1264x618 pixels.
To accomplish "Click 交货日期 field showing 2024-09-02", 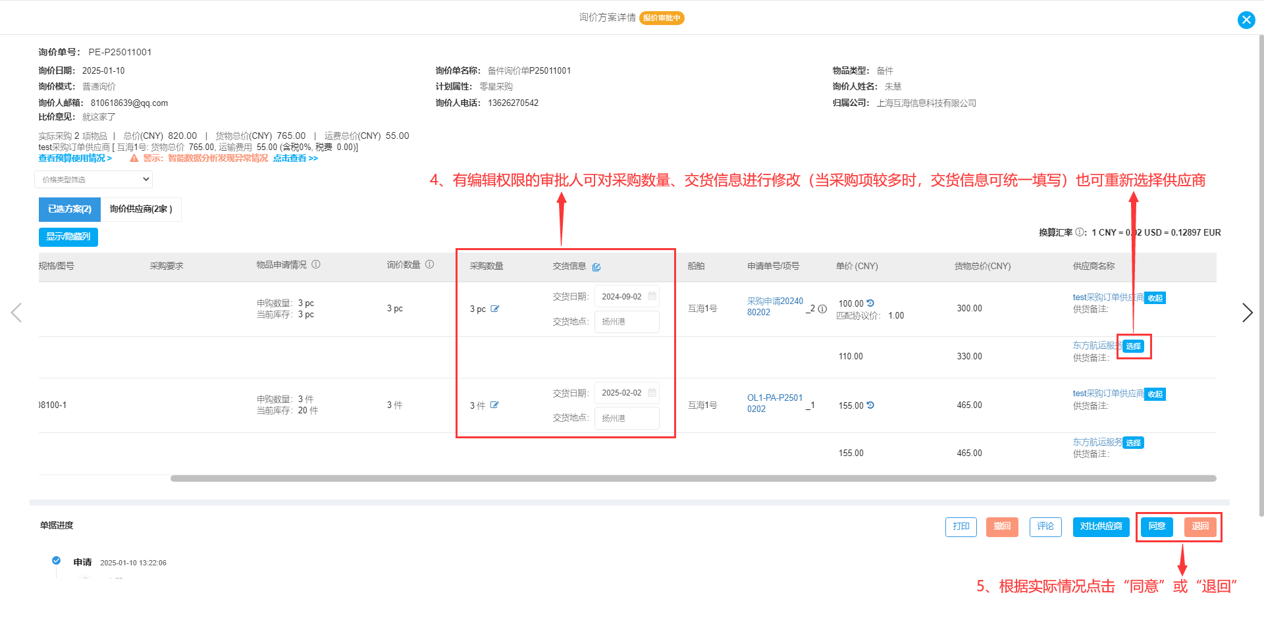I will point(627,297).
